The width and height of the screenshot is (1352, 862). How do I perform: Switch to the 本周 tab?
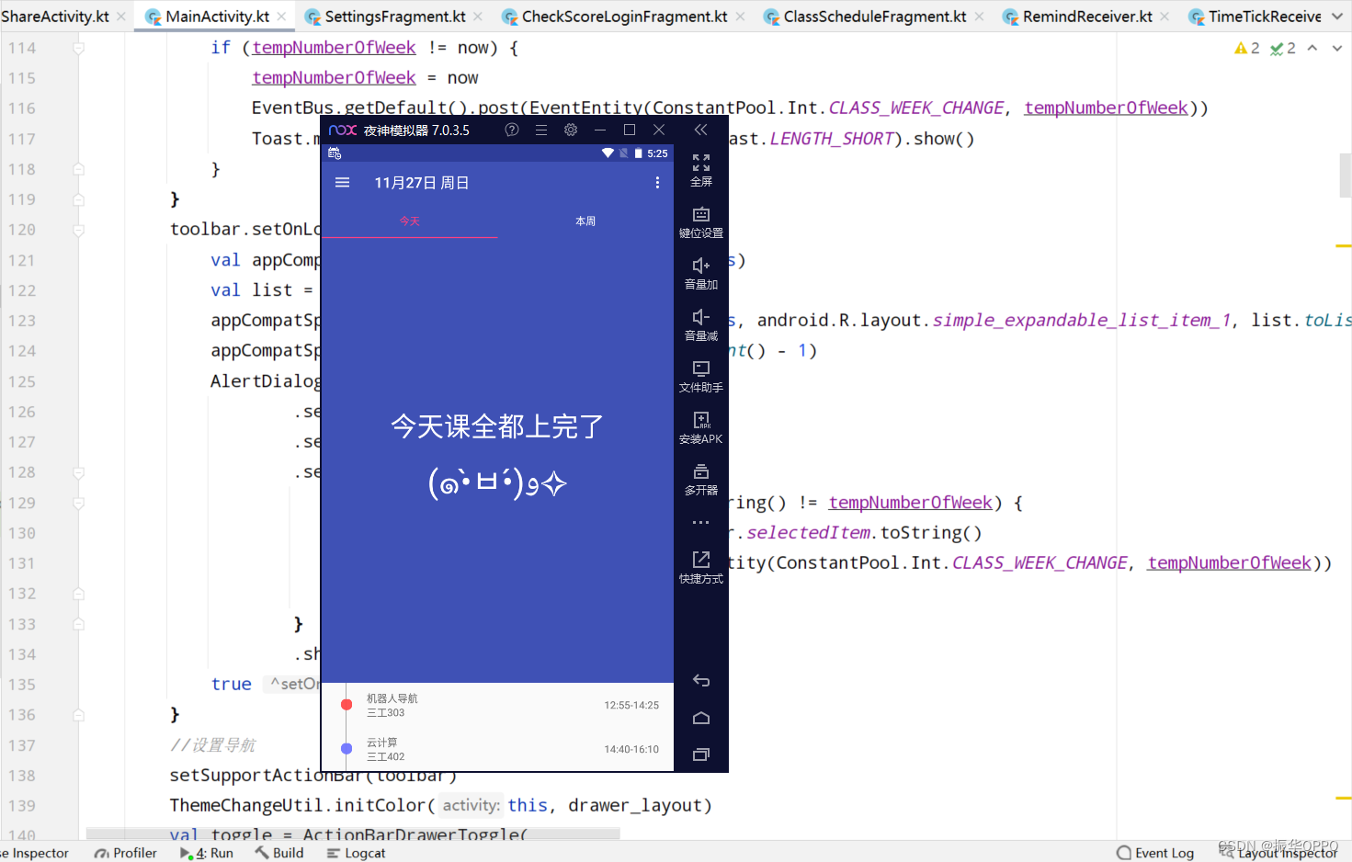click(585, 221)
